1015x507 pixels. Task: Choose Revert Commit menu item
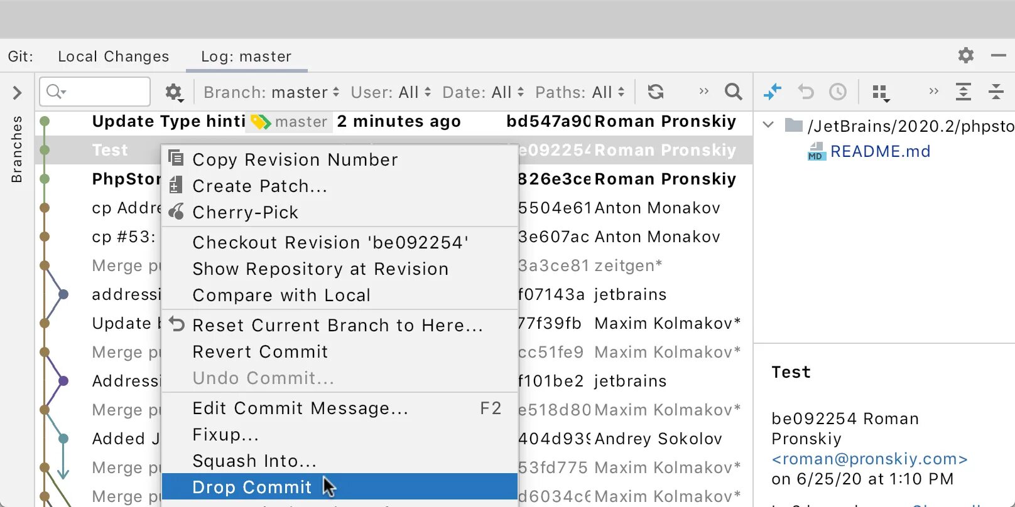point(340,351)
